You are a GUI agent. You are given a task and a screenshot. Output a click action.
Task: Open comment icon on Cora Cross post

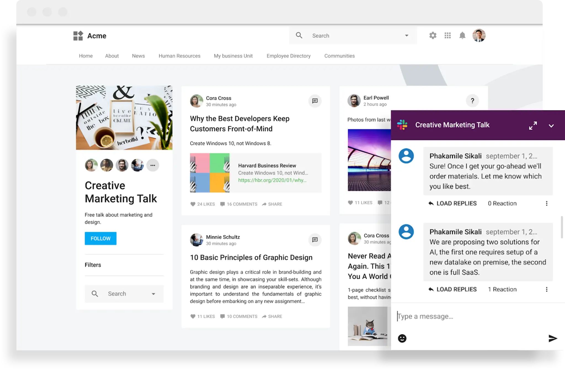pos(315,101)
